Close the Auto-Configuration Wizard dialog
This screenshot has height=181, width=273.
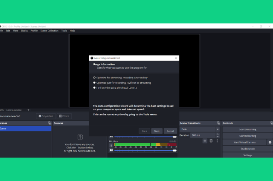coord(176,58)
